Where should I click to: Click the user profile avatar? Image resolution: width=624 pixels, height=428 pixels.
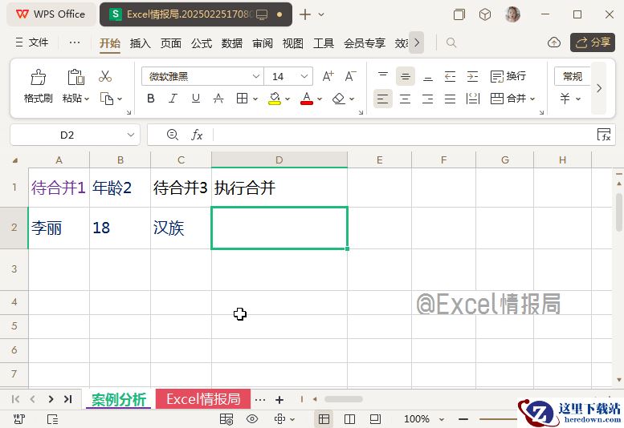click(512, 14)
